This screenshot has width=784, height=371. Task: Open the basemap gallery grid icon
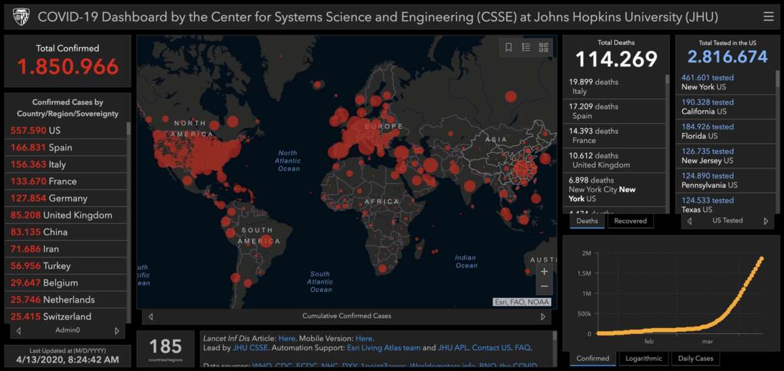(544, 47)
